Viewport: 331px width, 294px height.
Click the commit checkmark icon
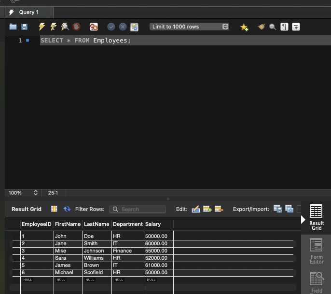111,27
